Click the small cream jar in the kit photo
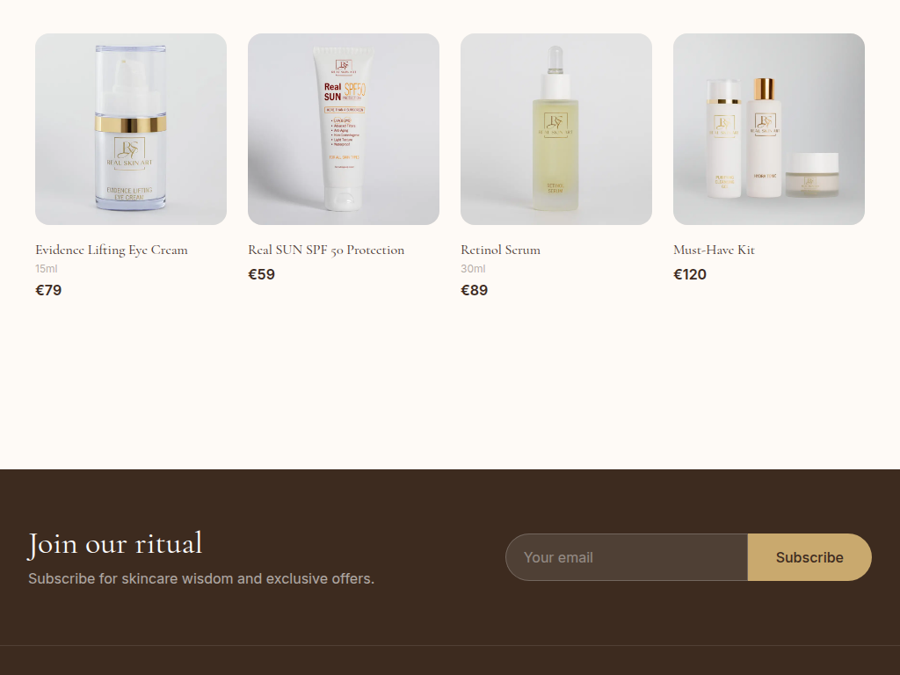Viewport: 900px width, 675px height. [811, 175]
